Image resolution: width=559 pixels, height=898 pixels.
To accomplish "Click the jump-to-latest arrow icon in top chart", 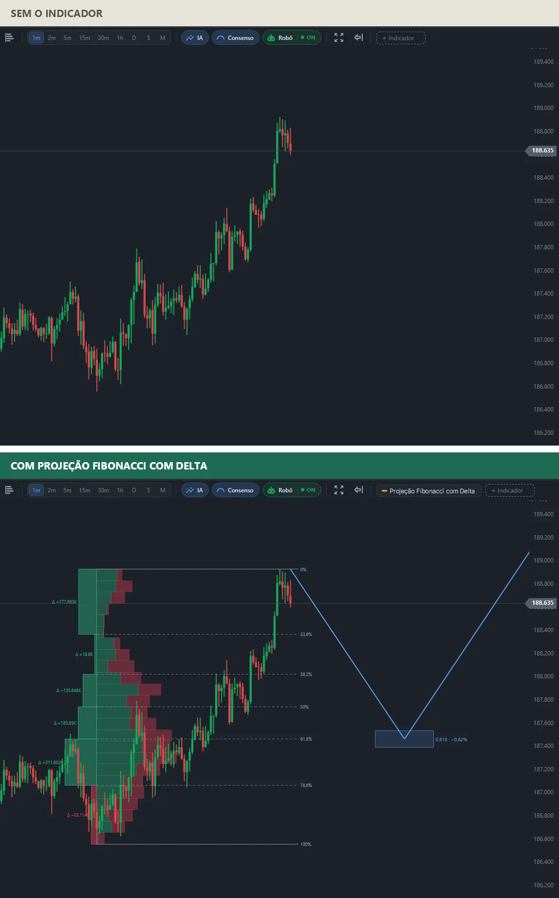I will pos(359,37).
